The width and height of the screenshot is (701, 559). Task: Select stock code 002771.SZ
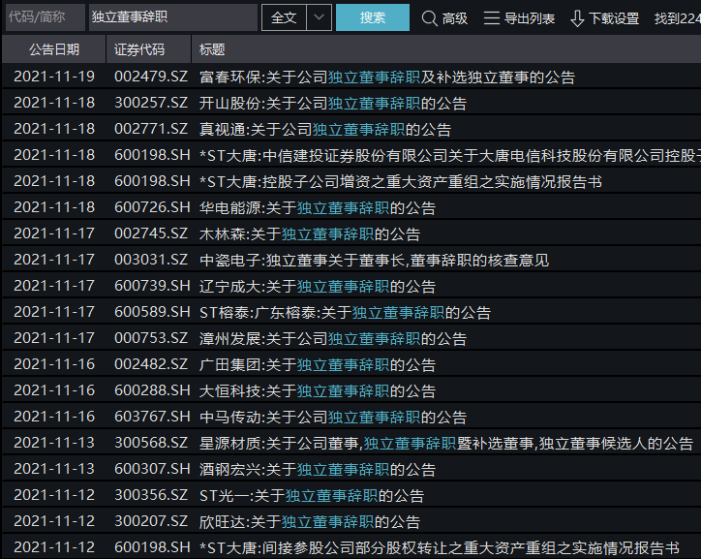click(151, 129)
